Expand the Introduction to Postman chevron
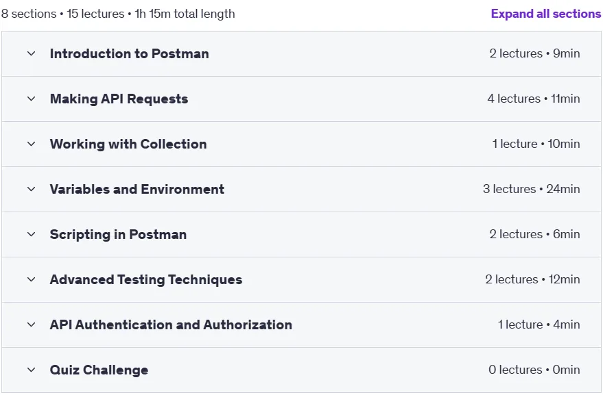Image resolution: width=603 pixels, height=395 pixels. pyautogui.click(x=31, y=54)
